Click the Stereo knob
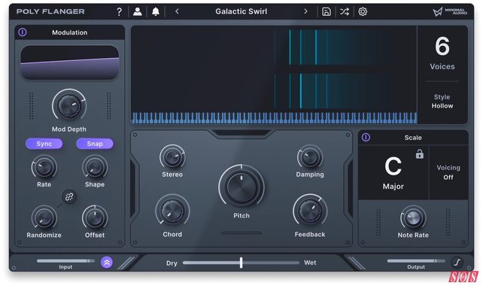Image resolution: width=483 pixels, height=286 pixels. pyautogui.click(x=172, y=157)
